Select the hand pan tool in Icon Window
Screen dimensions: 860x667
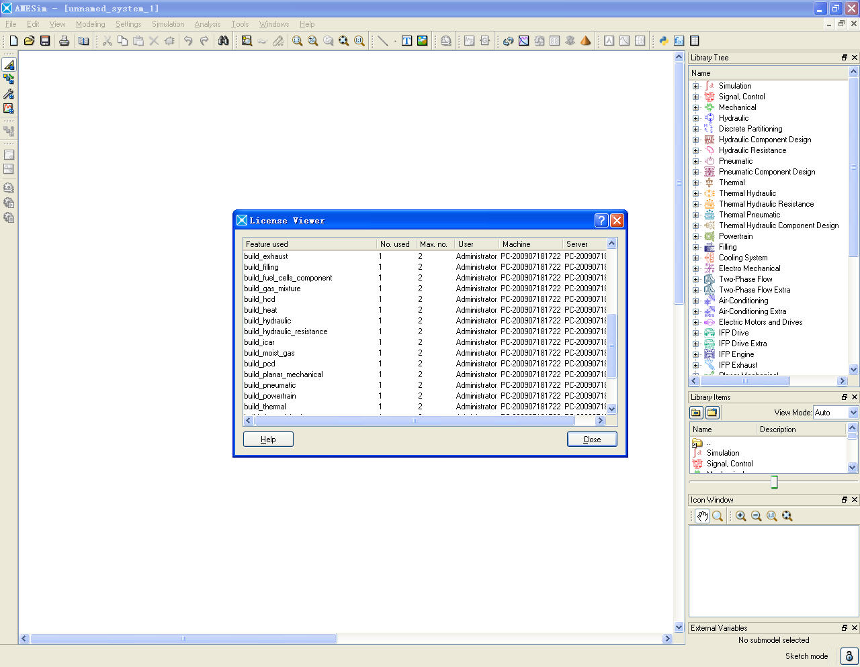pos(702,516)
